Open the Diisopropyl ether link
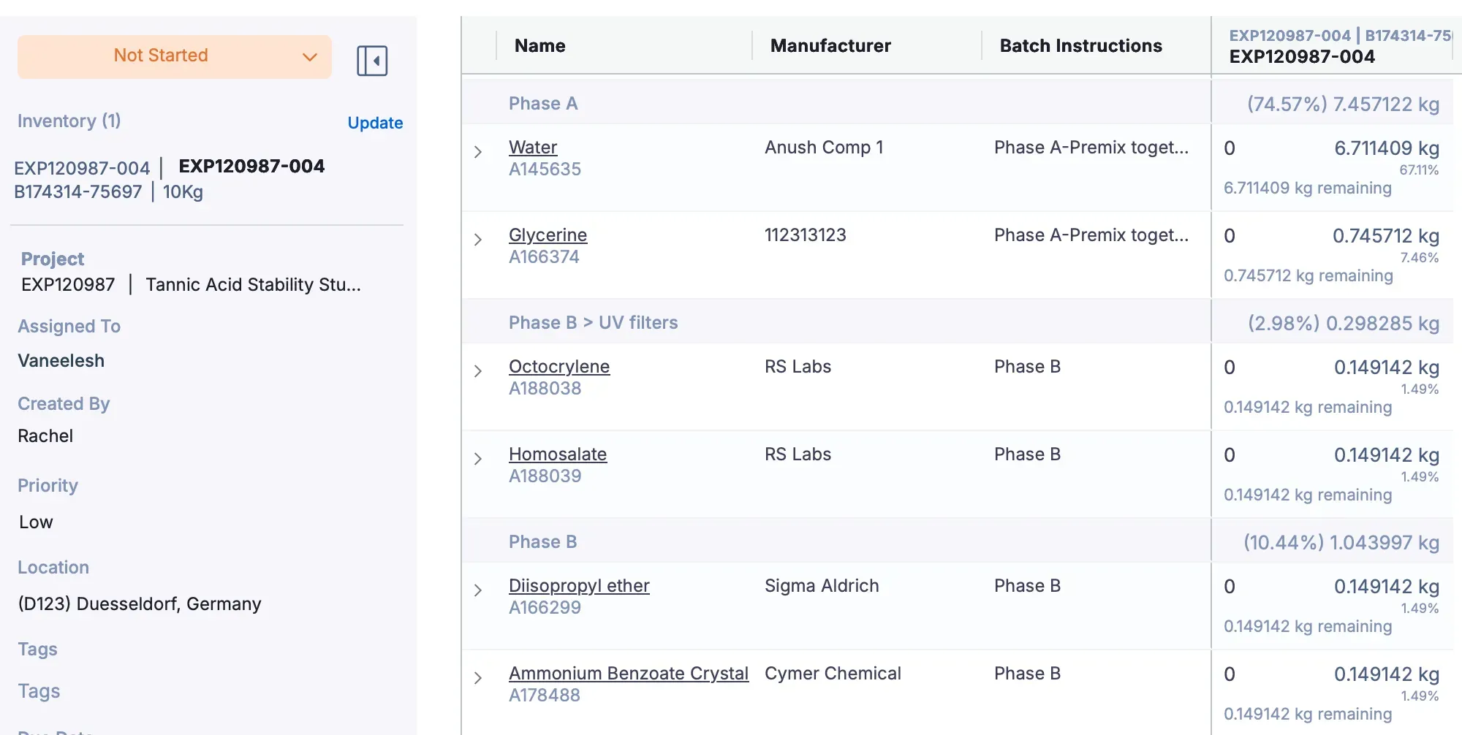Image resolution: width=1462 pixels, height=735 pixels. (579, 586)
